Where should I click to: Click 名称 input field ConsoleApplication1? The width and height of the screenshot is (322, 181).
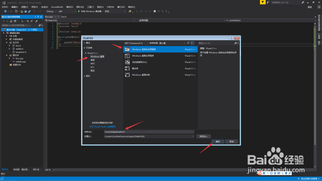(149, 132)
